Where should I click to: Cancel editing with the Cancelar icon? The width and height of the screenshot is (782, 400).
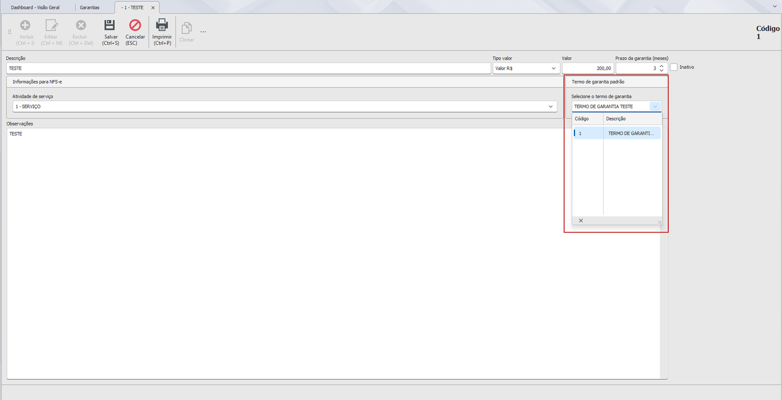click(135, 25)
